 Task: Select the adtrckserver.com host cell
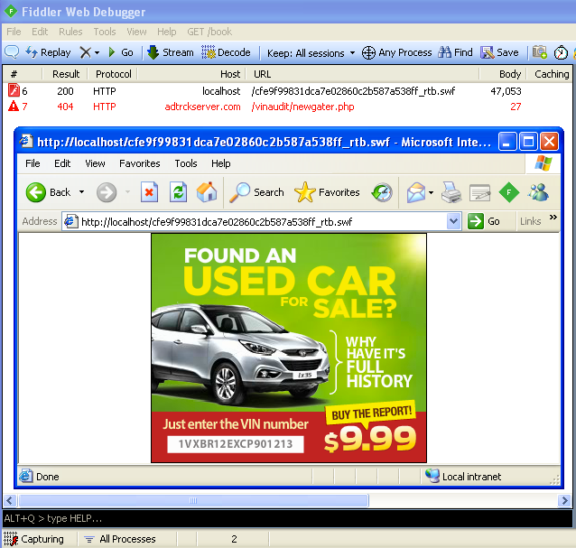pyautogui.click(x=202, y=107)
